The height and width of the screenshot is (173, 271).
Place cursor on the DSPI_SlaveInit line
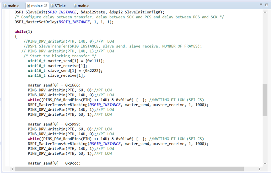point(89,12)
